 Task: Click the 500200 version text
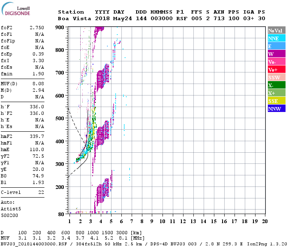tap(9, 215)
